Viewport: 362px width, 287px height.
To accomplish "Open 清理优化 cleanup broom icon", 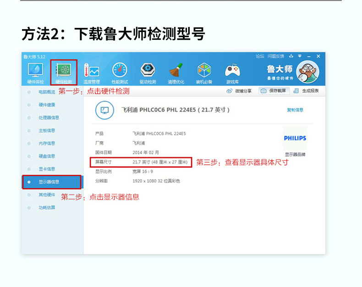I will click(176, 73).
